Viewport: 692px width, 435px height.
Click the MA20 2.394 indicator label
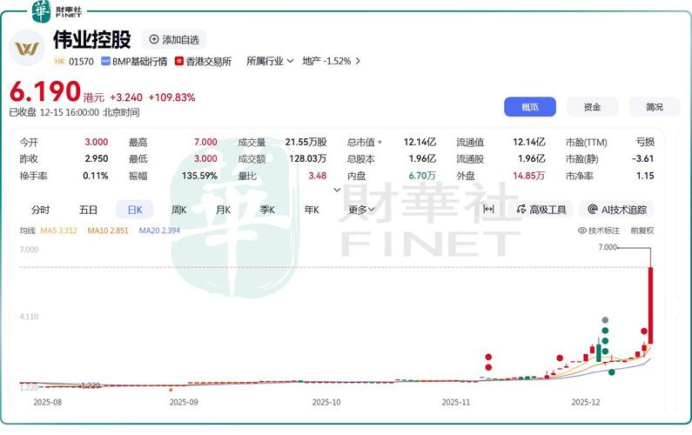click(159, 231)
